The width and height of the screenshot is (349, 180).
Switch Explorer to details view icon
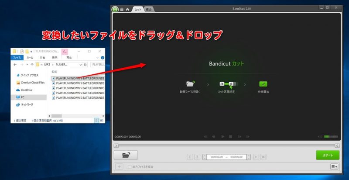coord(96,121)
